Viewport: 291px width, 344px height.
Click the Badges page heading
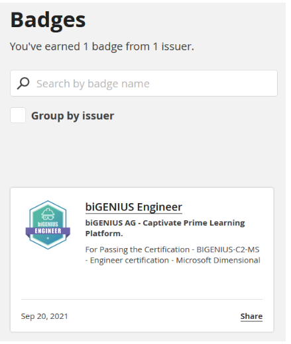pyautogui.click(x=48, y=21)
